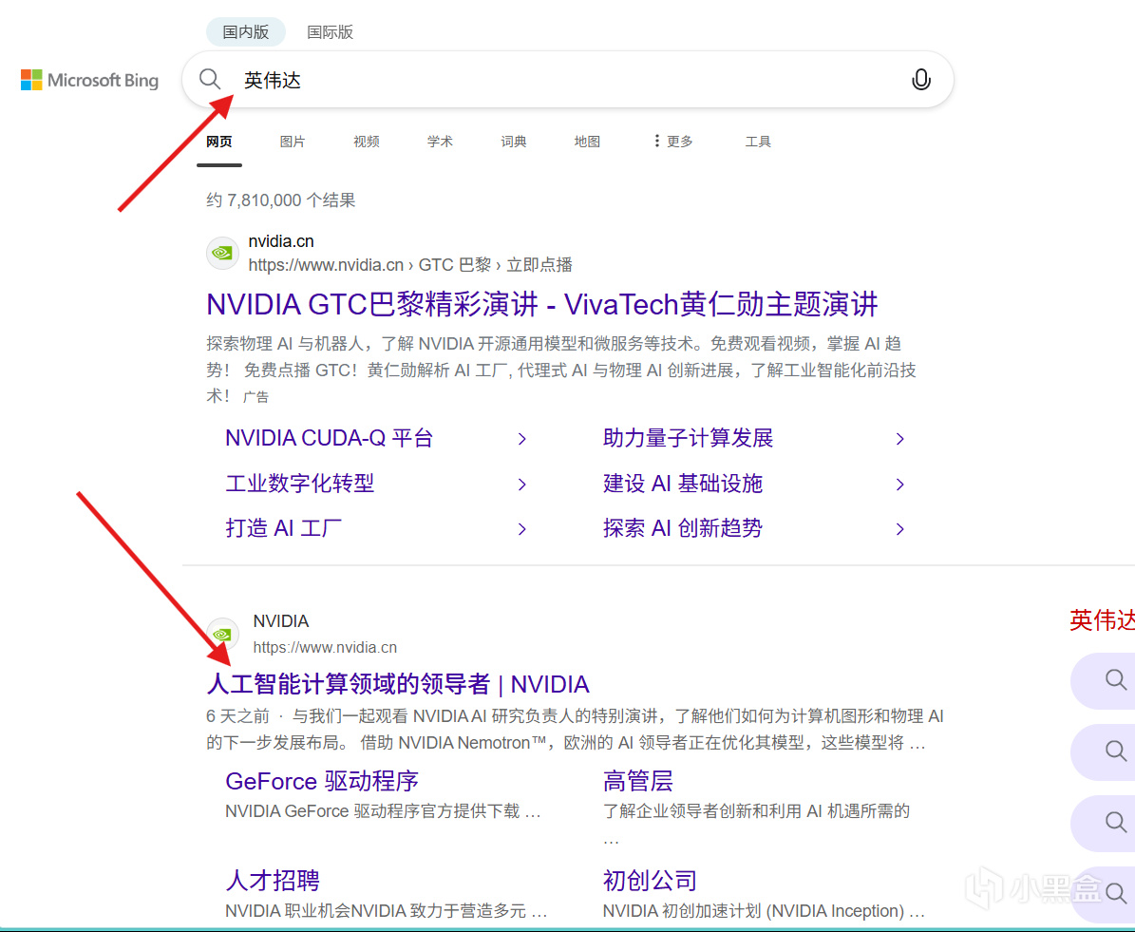Switch to 国内版 search mode

click(x=246, y=32)
